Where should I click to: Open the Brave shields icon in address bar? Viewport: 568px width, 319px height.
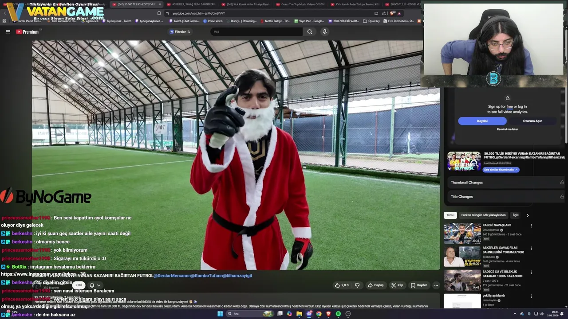coord(392,13)
